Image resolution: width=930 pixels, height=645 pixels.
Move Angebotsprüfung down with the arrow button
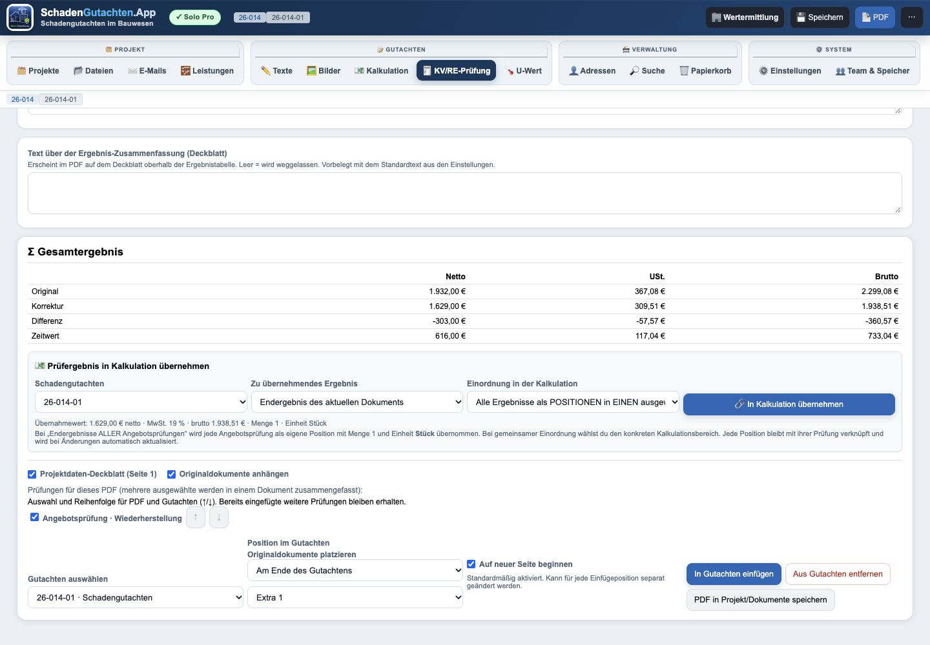219,517
